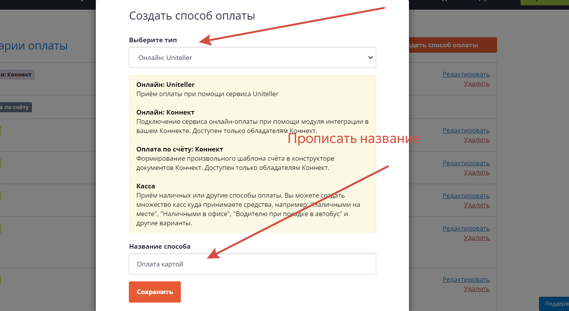Click the red Создать способ оплаты background button

[x=453, y=45]
